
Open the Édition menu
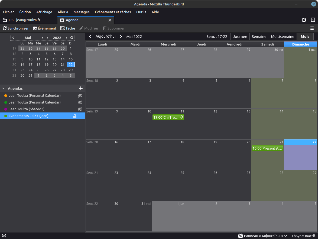[25, 12]
